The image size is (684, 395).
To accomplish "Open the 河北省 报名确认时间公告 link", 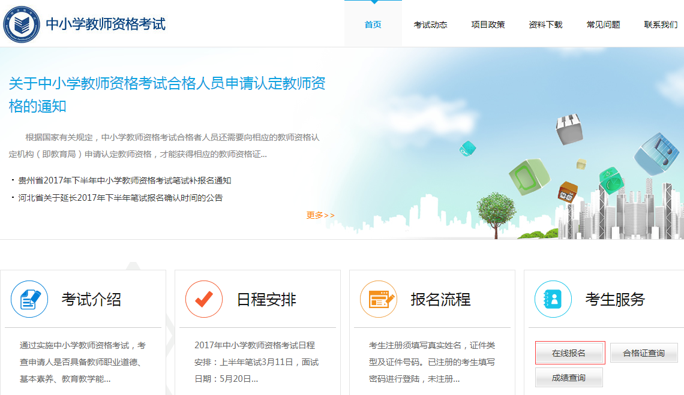I will point(120,197).
